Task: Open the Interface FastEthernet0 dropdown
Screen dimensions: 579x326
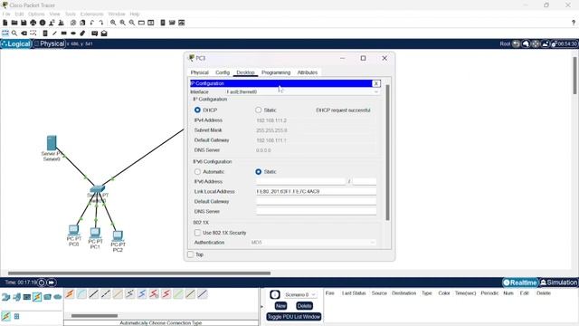Action: 303,92
